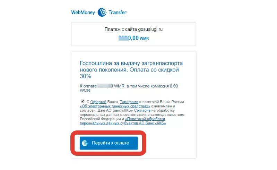
Task: Click the 30% discount text in heading
Action: click(x=85, y=76)
